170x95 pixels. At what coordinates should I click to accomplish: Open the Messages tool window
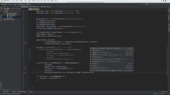[x=22, y=92]
